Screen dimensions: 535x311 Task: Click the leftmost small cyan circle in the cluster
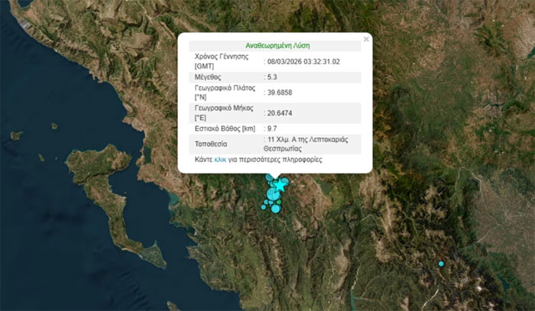264,206
